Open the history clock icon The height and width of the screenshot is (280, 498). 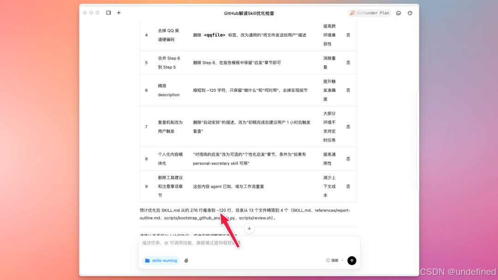pos(410,13)
